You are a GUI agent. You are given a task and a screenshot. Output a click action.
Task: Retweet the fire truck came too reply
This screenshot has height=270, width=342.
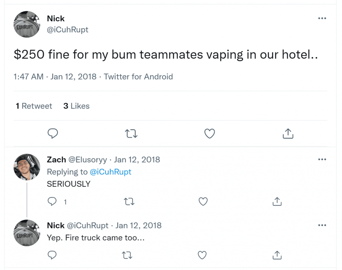[127, 255]
